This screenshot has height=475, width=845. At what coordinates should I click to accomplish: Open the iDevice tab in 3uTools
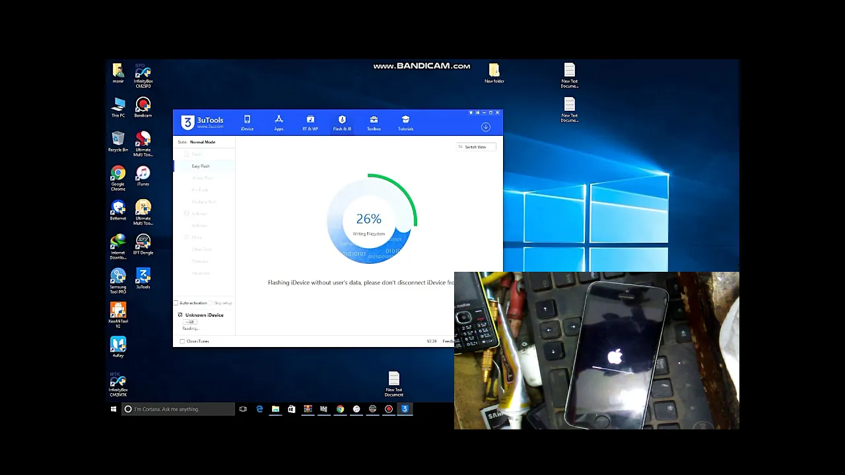[247, 123]
